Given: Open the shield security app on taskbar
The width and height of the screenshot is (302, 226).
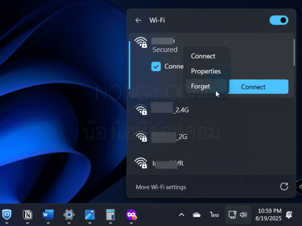Looking at the screenshot, I should coord(7,215).
